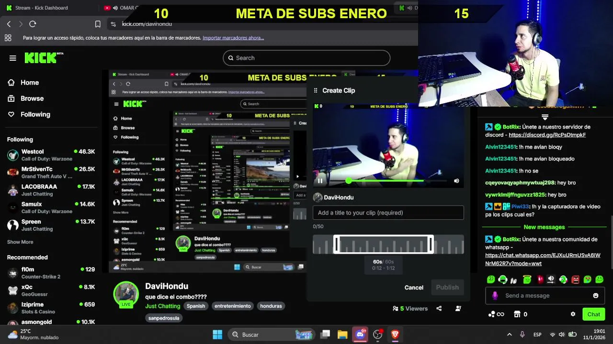613x344 pixels.
Task: Open chat settings gear
Action: (x=573, y=314)
